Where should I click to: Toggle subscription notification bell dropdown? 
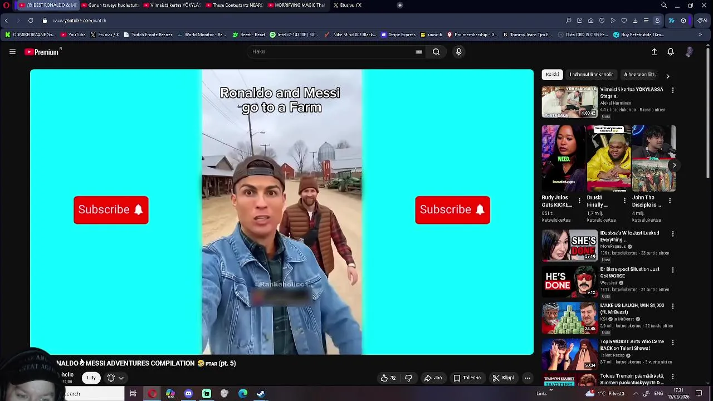[x=115, y=378]
